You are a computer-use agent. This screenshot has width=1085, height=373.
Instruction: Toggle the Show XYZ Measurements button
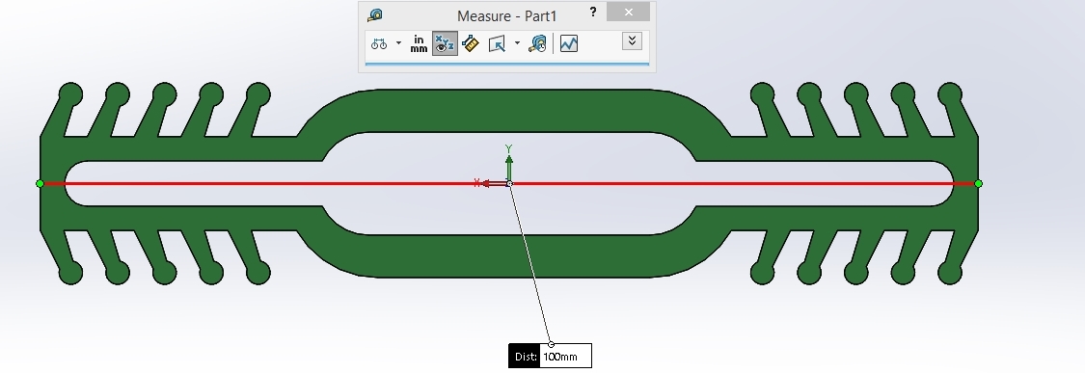tap(445, 43)
